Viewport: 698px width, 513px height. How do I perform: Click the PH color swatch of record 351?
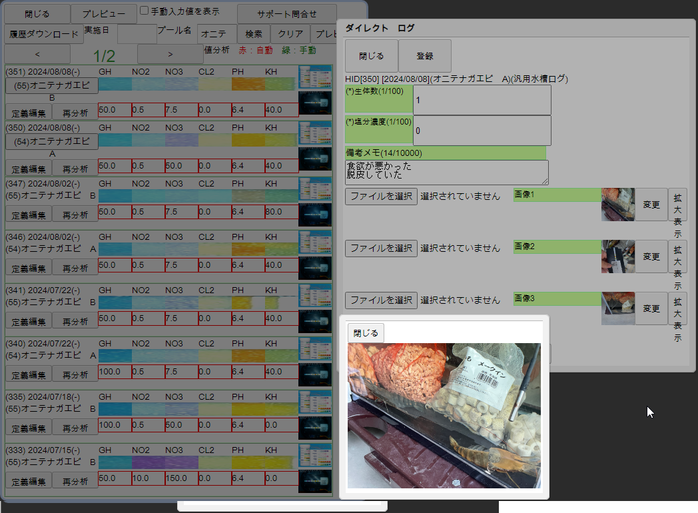point(248,84)
